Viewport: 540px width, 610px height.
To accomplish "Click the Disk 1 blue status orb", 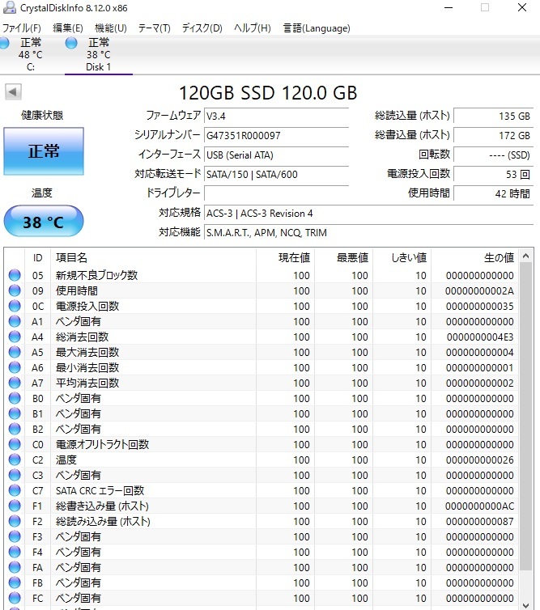I will tap(71, 42).
